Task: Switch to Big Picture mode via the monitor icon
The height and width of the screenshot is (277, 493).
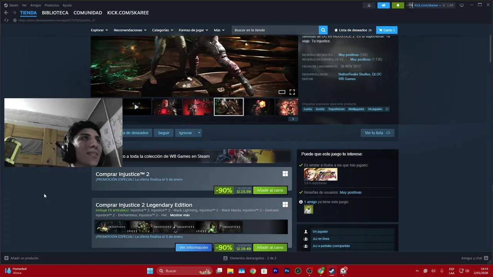Action: [462, 5]
